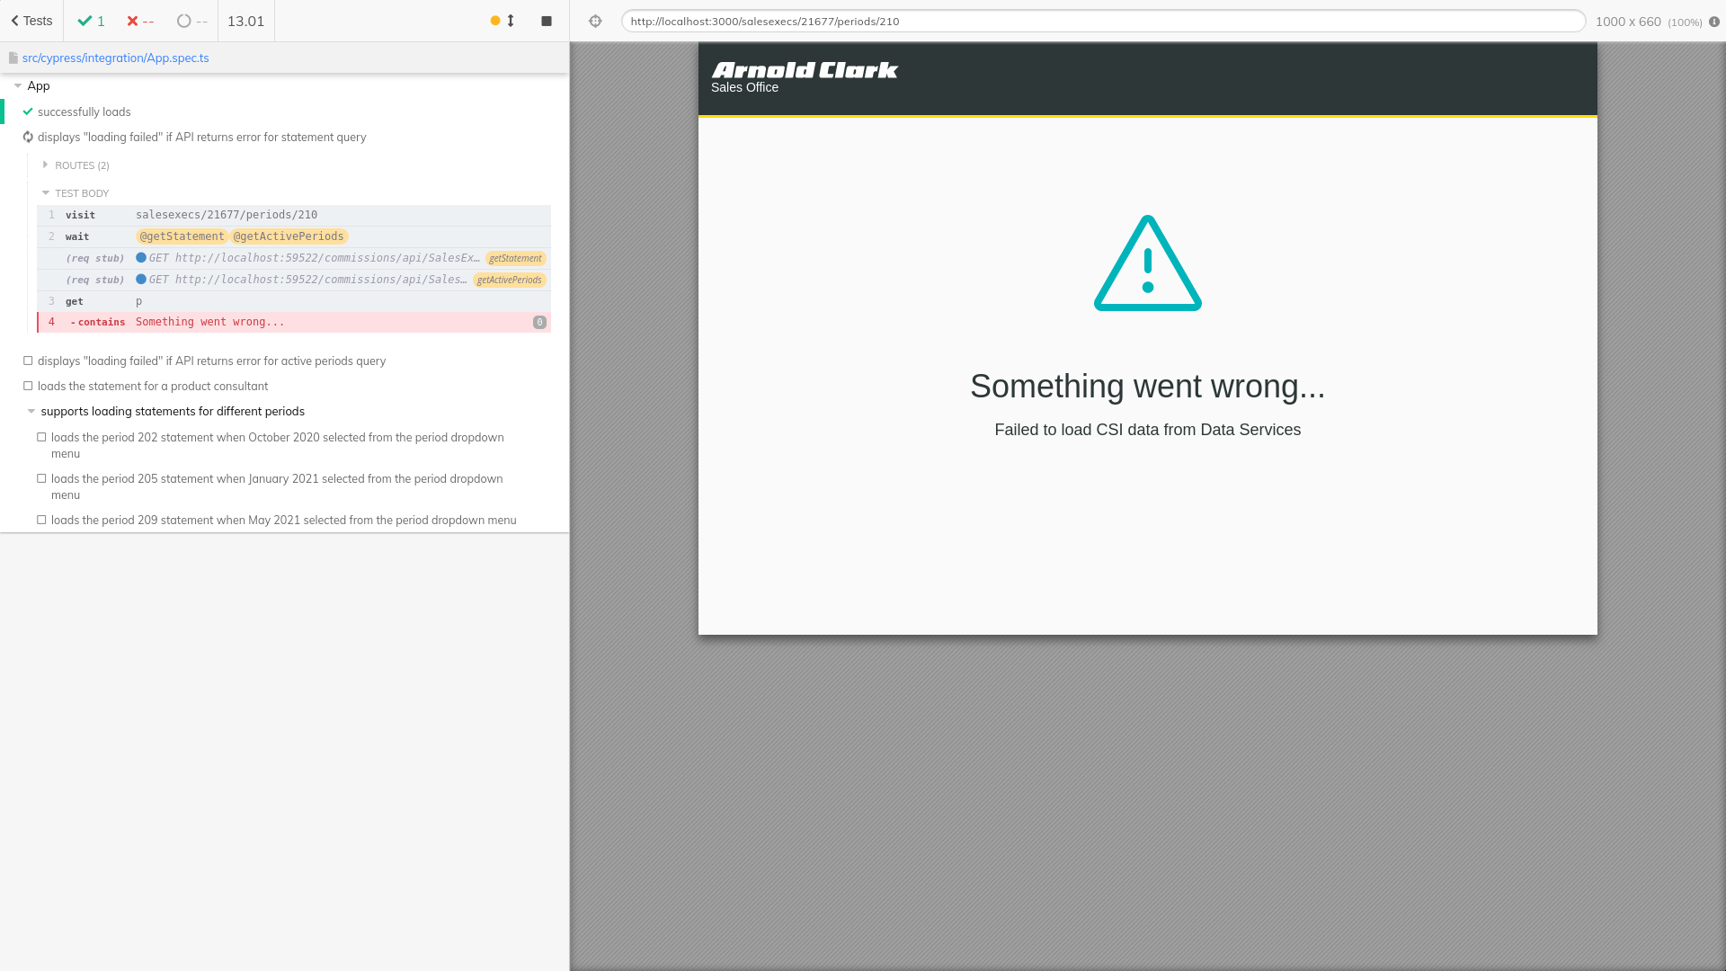Select product consultant statement test

(x=153, y=386)
